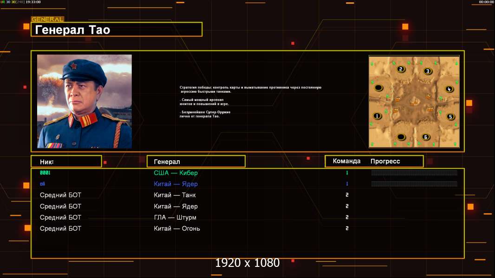Click the second player's loading progress bar
495x278 pixels.
pyautogui.click(x=414, y=183)
